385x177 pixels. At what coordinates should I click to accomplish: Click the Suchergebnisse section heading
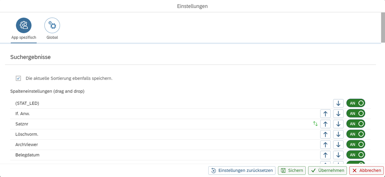pyautogui.click(x=30, y=57)
